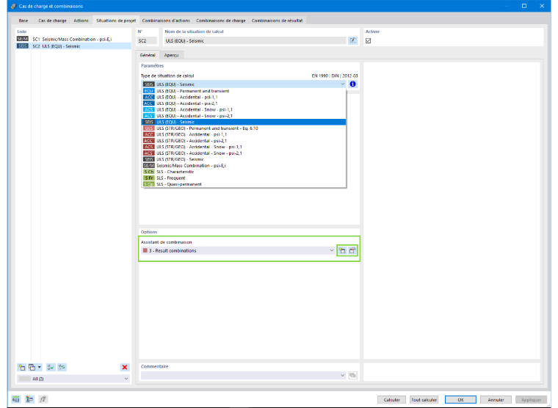Choose SLS - Quasi-permanent option
Image resolution: width=558 pixels, height=408 pixels.
tap(244, 184)
